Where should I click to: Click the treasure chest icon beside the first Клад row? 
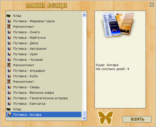point(9,15)
